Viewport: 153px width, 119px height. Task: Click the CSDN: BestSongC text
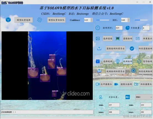(54, 14)
